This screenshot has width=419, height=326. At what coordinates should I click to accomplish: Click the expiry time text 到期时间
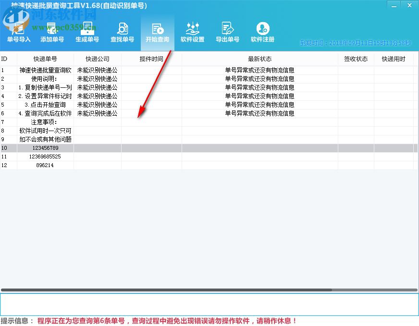[356, 43]
